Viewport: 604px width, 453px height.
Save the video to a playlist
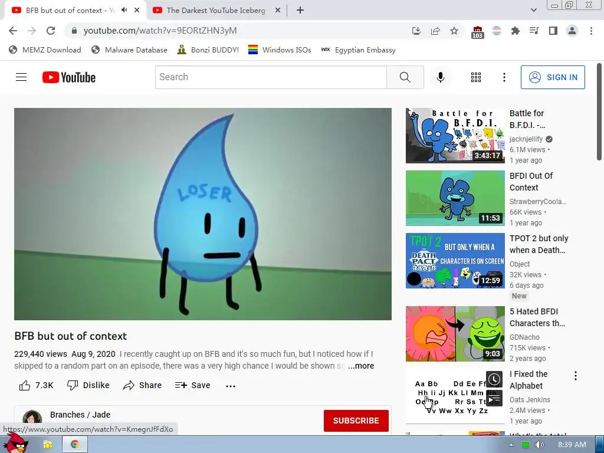pyautogui.click(x=192, y=385)
